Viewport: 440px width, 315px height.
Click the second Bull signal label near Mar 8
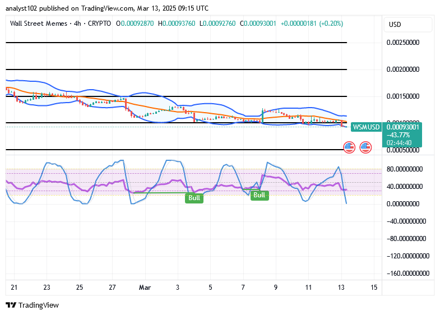(260, 195)
